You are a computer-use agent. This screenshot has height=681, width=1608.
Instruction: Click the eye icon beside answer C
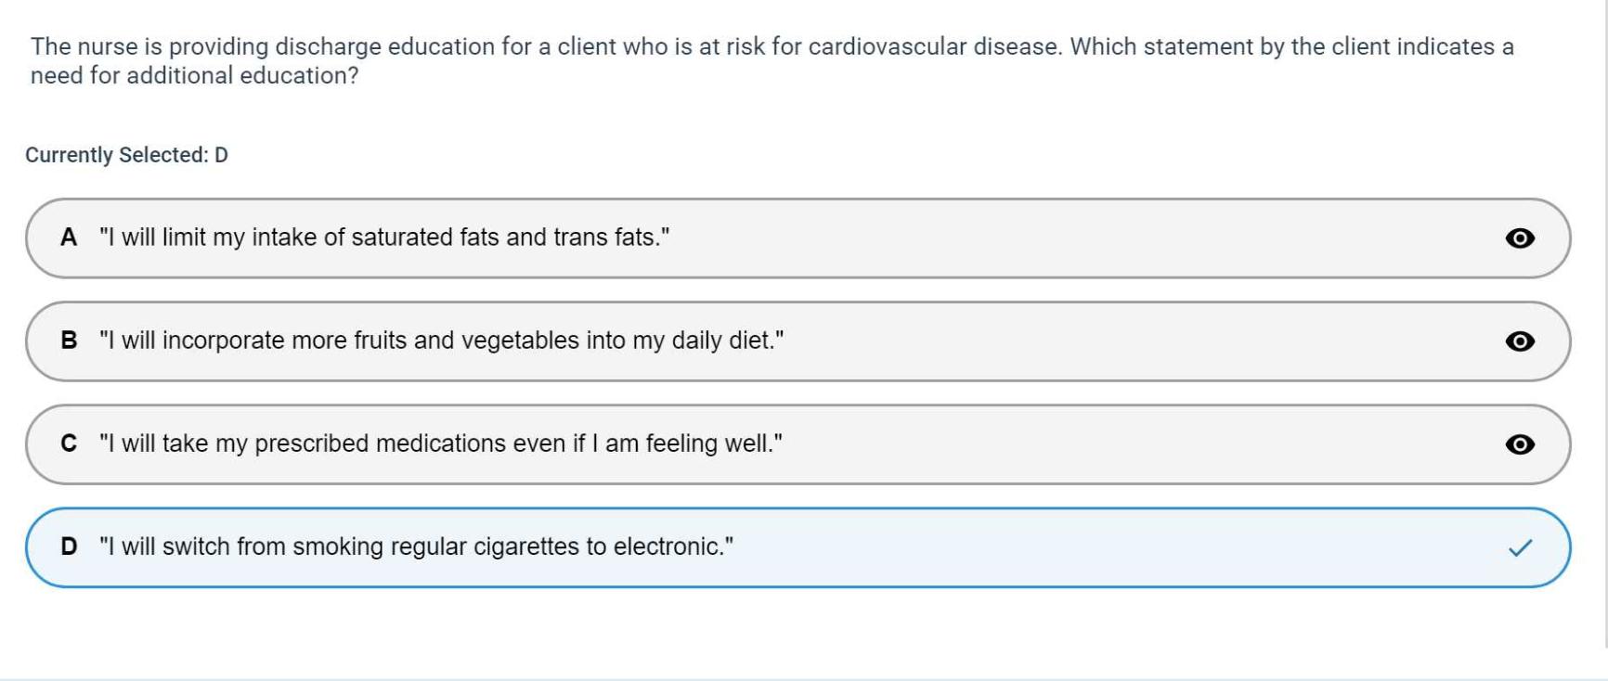1519,444
